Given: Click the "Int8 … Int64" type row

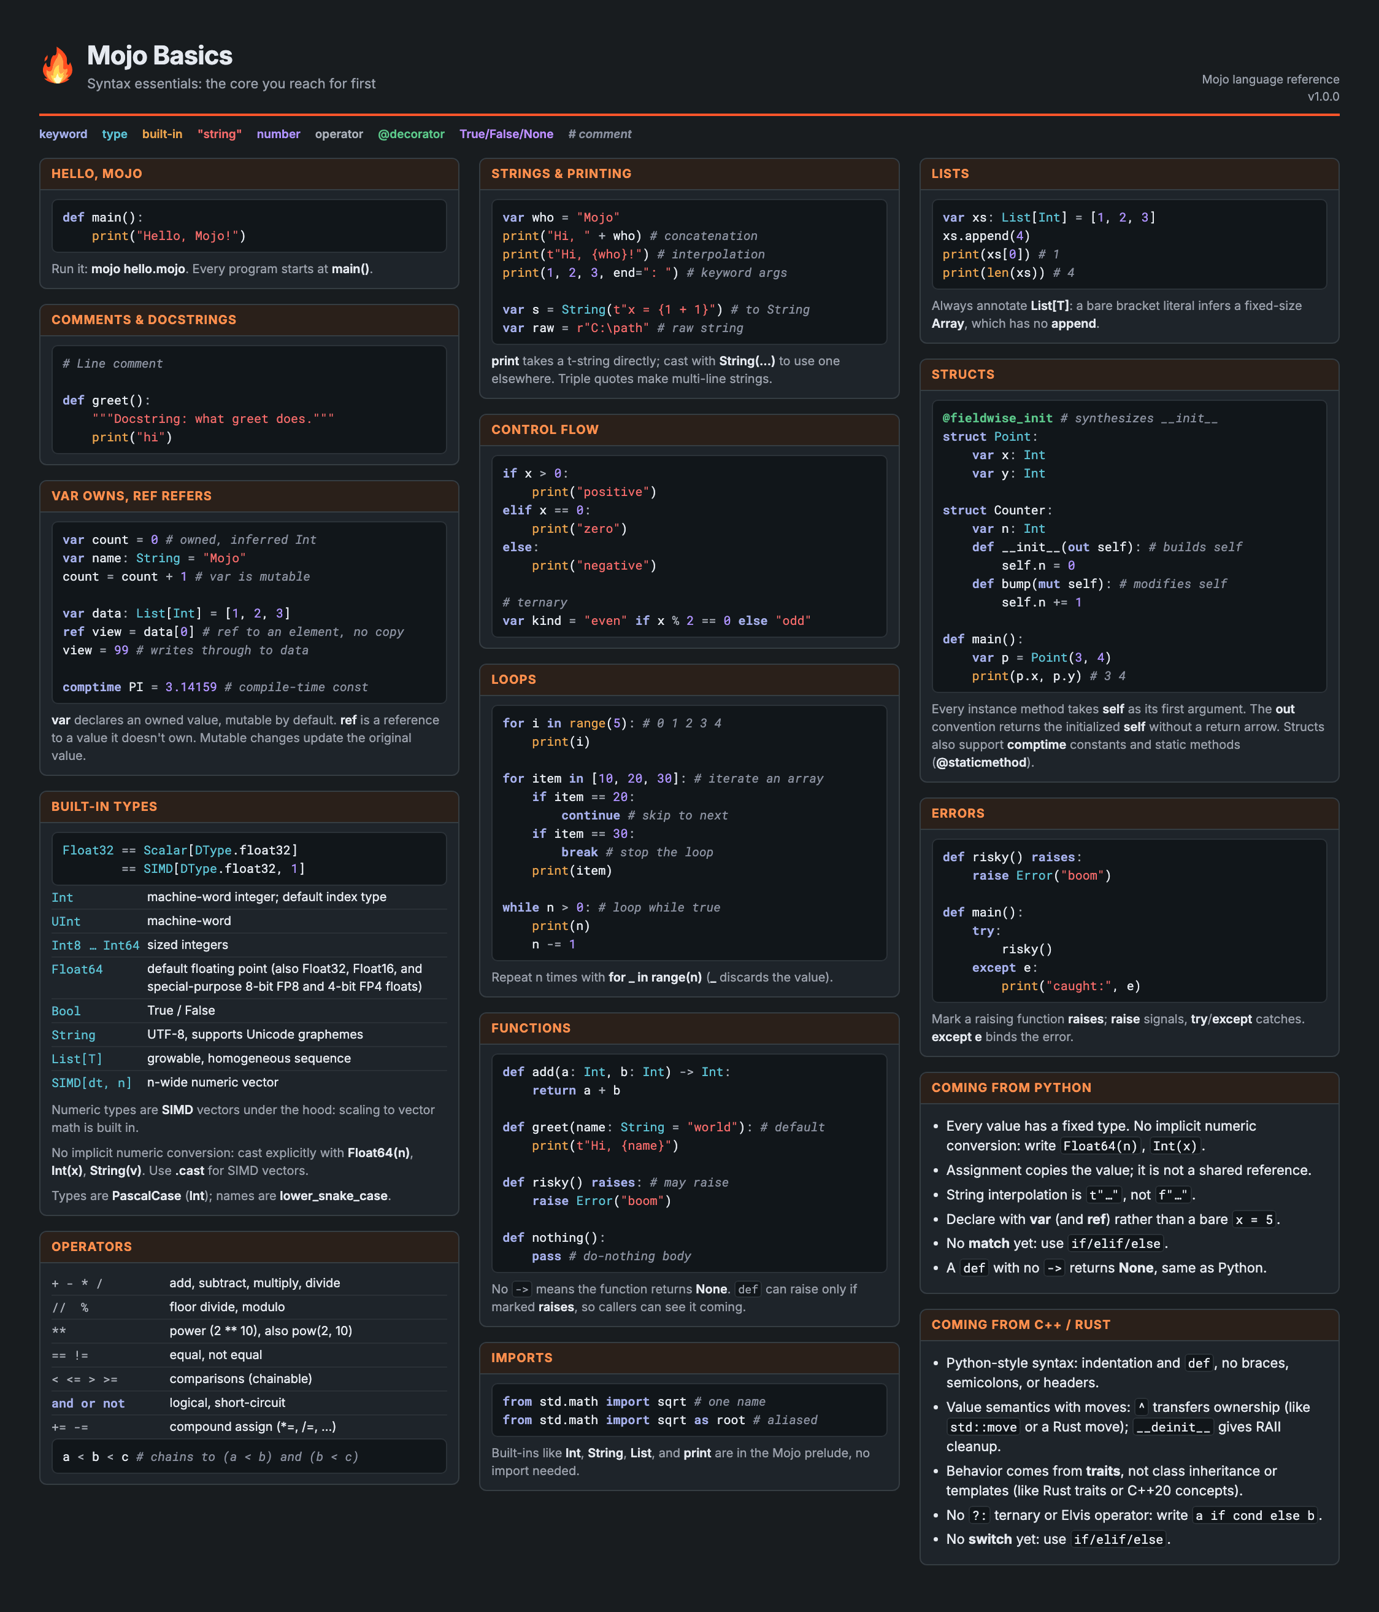Looking at the screenshot, I should point(249,945).
